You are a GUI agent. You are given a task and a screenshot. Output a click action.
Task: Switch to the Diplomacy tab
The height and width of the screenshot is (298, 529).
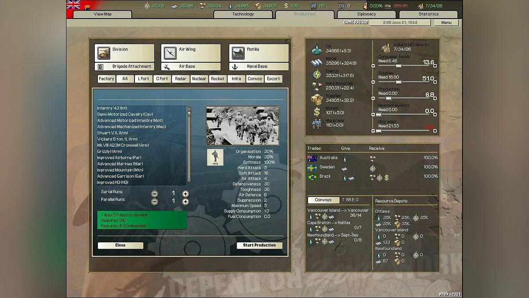tap(367, 14)
